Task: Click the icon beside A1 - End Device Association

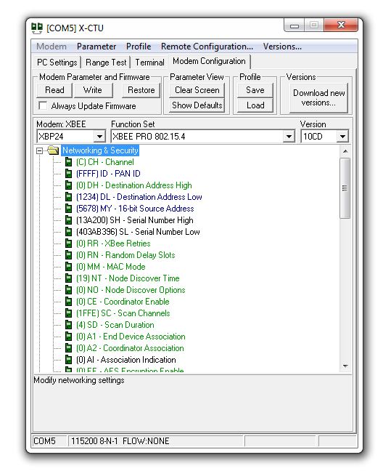Action: [x=69, y=337]
